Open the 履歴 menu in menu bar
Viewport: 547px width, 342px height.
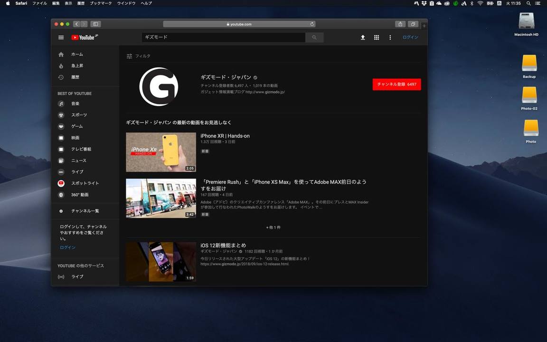tap(81, 3)
